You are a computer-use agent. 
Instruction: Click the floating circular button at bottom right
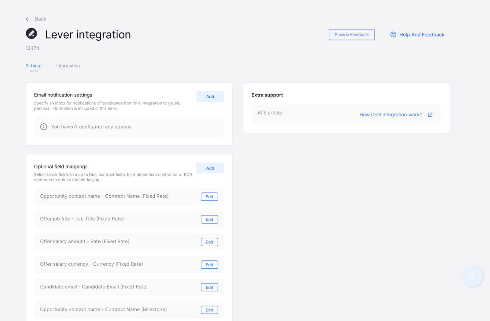pos(472,276)
